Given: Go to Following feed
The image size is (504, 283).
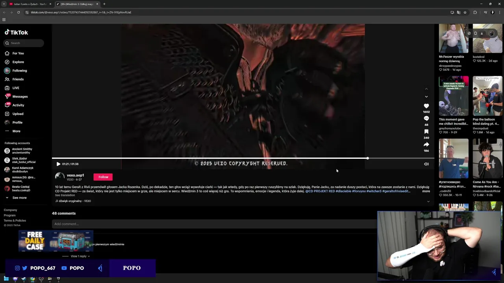Looking at the screenshot, I should (x=16, y=70).
